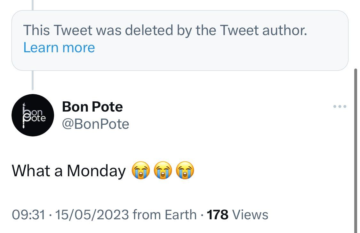
Task: Click the vertical scrollbar on the right
Action: [x=356, y=151]
